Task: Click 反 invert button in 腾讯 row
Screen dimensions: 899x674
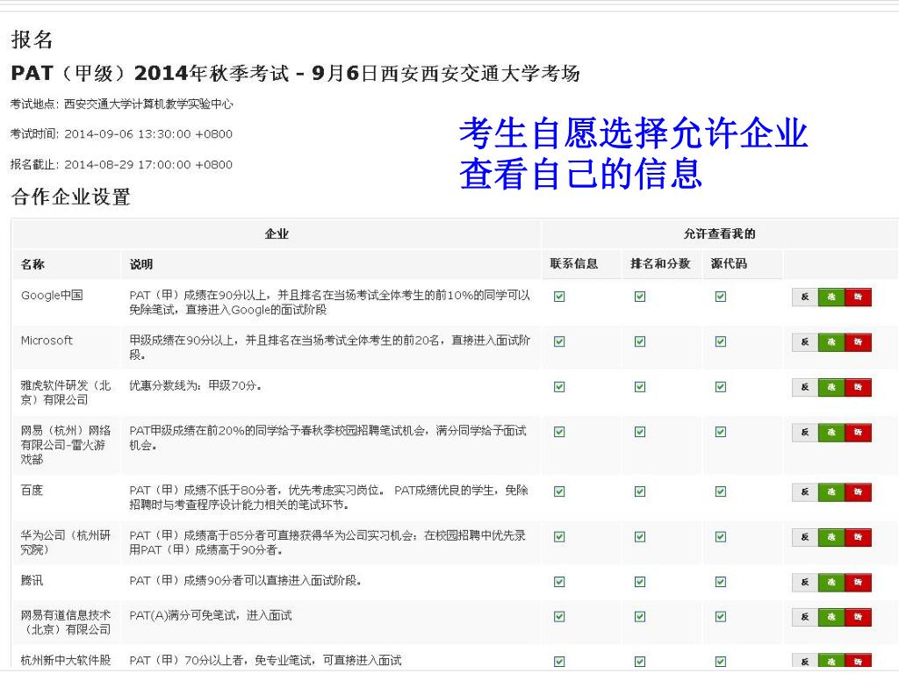Action: (805, 583)
